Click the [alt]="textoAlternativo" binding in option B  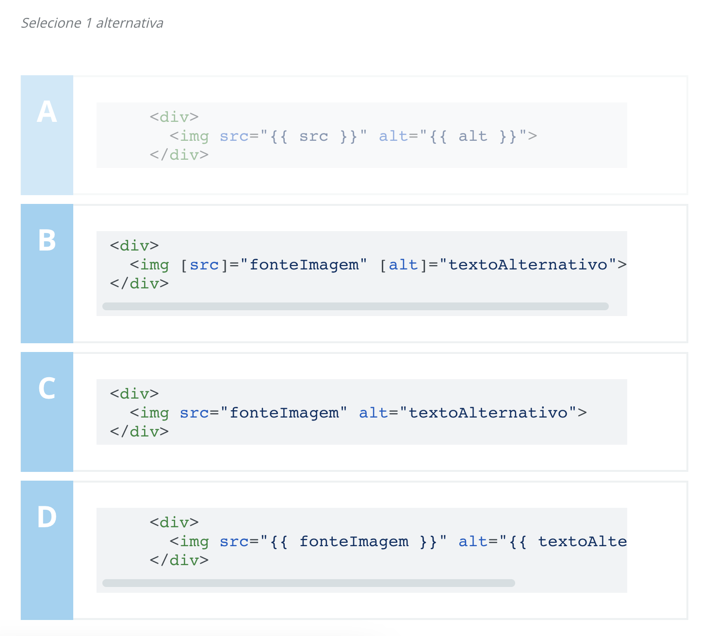pyautogui.click(x=498, y=265)
